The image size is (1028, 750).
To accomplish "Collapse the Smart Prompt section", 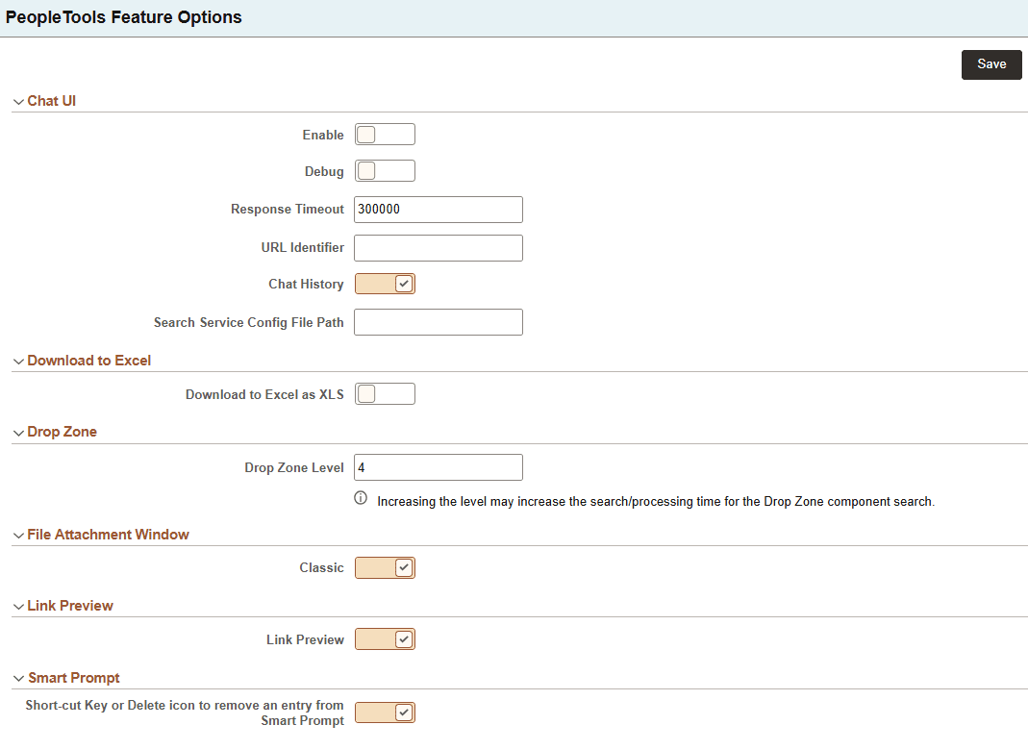I will (18, 679).
